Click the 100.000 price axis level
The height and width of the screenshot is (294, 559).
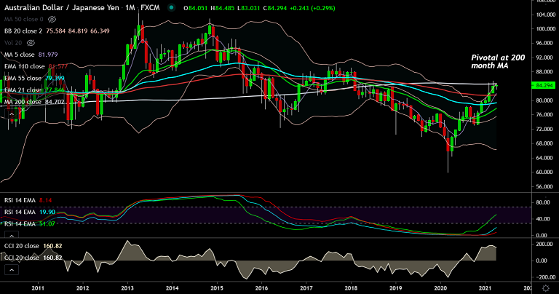point(545,29)
